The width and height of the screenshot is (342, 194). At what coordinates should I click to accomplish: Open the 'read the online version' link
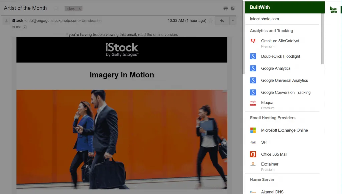click(x=157, y=35)
